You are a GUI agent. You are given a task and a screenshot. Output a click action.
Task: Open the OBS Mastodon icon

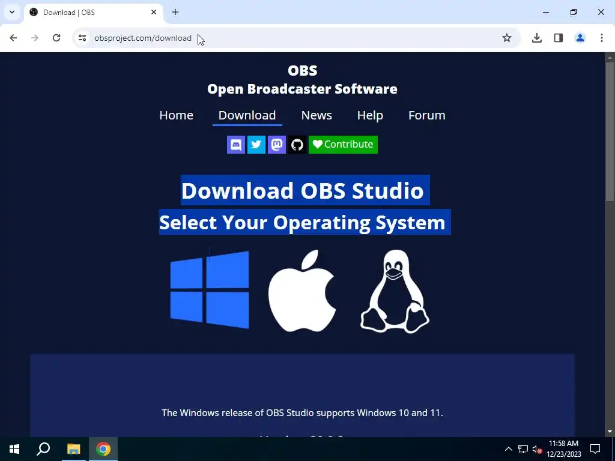(x=276, y=145)
